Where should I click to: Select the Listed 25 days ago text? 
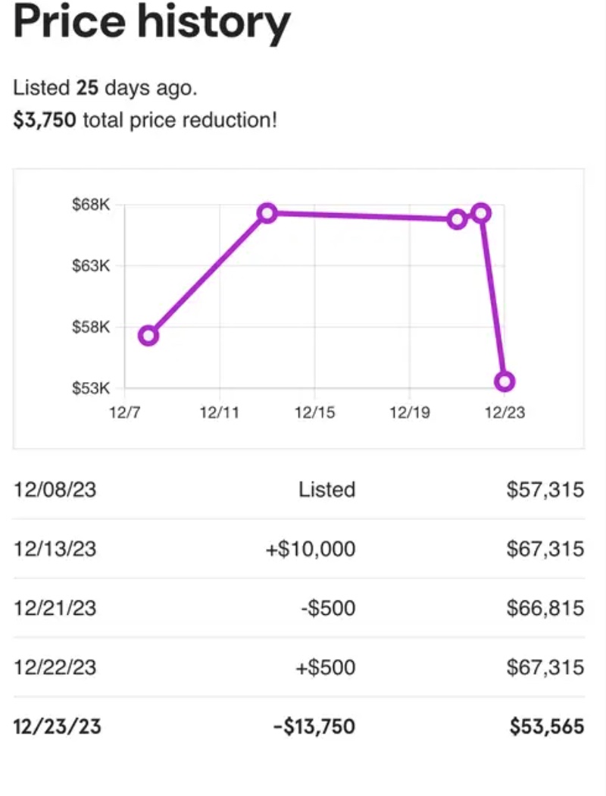pyautogui.click(x=105, y=88)
